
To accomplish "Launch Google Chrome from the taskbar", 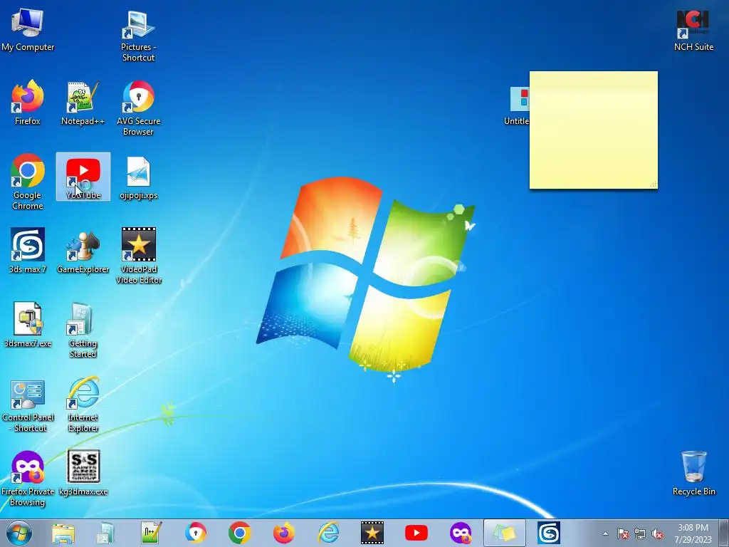I will tap(240, 533).
